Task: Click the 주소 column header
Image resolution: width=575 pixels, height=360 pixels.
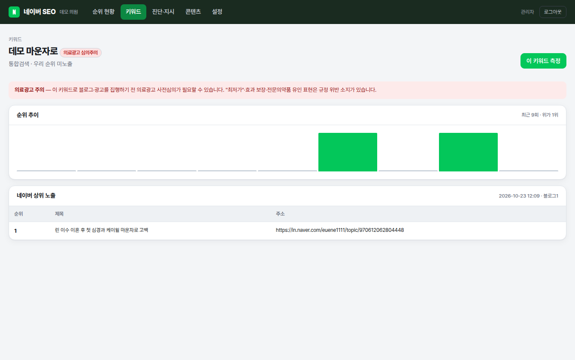Action: coord(280,214)
